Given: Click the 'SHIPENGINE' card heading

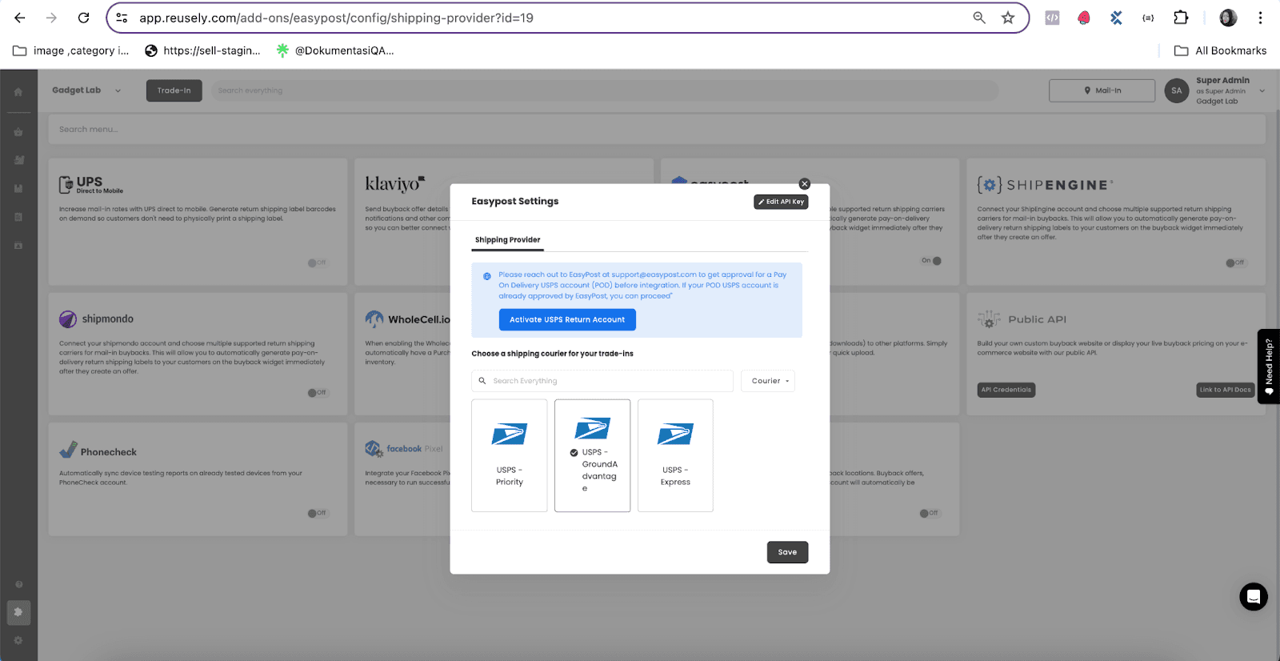Looking at the screenshot, I should click(1045, 185).
